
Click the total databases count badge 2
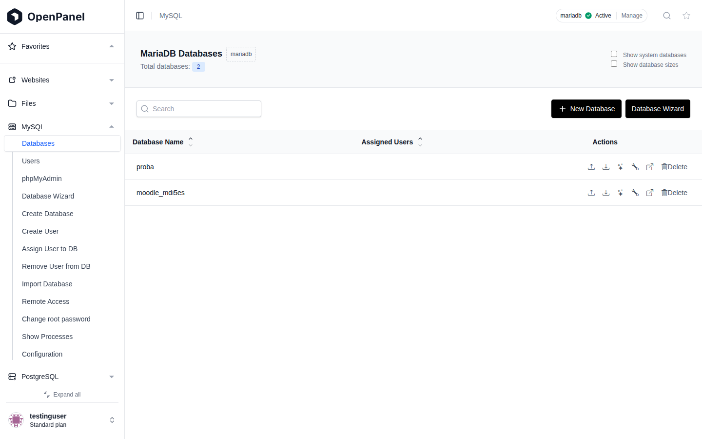pyautogui.click(x=198, y=67)
